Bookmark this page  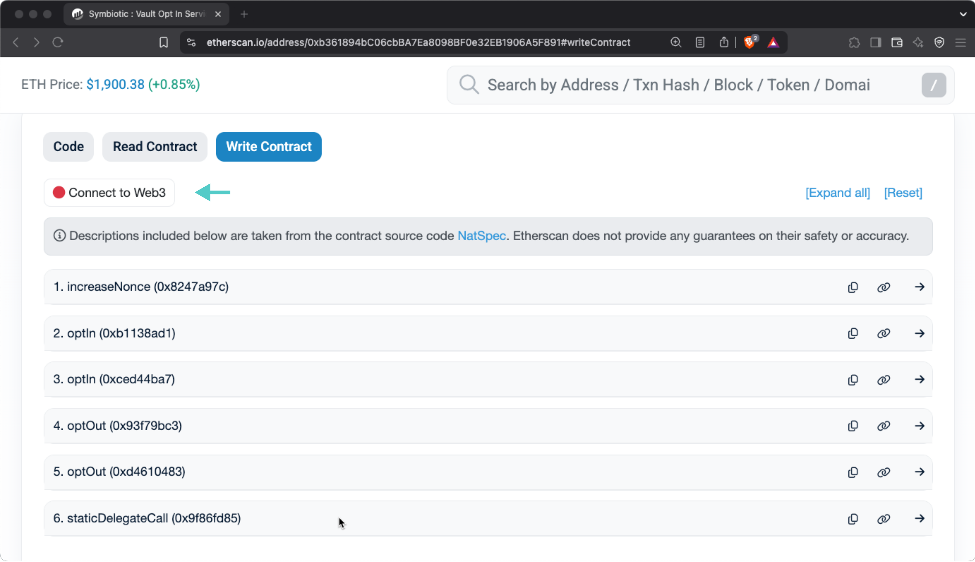click(164, 42)
